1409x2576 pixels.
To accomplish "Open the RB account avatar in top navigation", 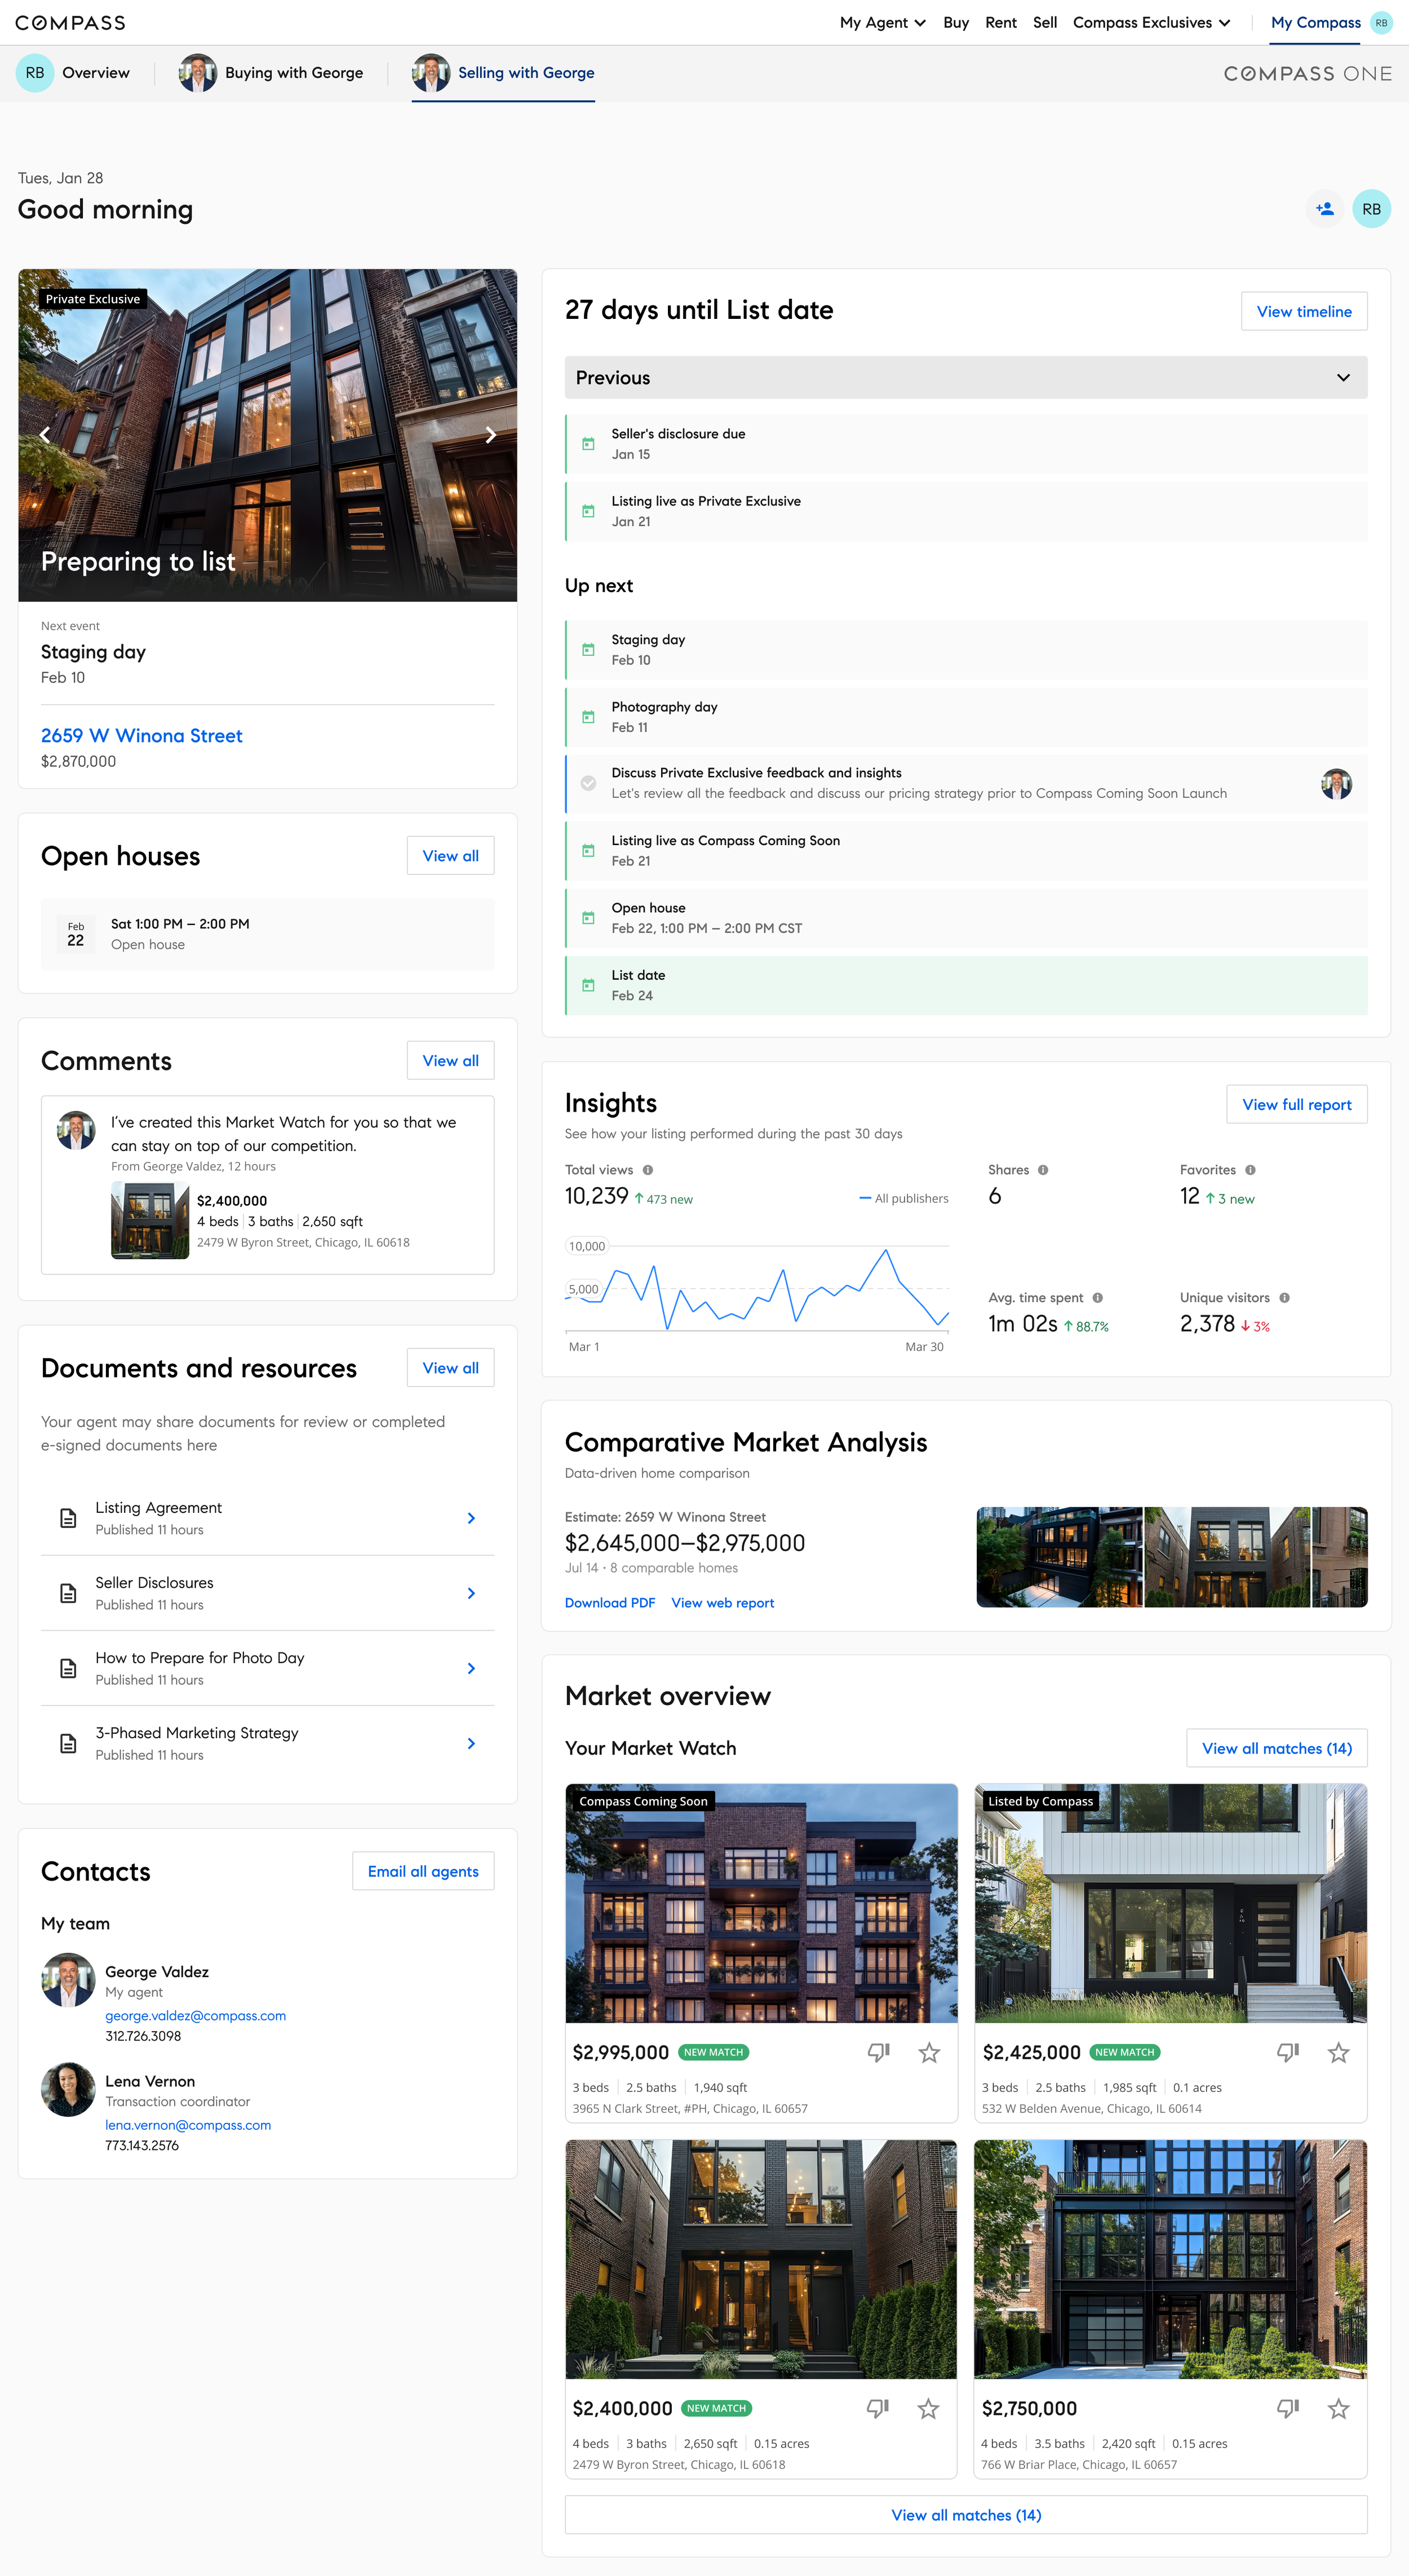I will 1382,22.
